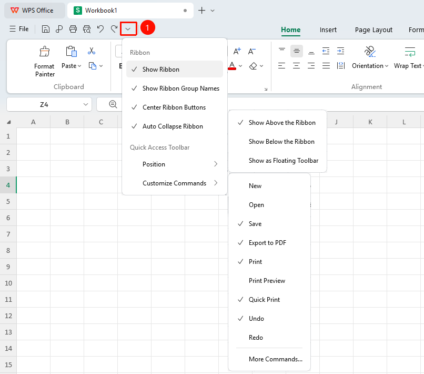424x374 pixels.
Task: Click the Zoom magnifier icon beside the Name Box
Action: tap(113, 104)
